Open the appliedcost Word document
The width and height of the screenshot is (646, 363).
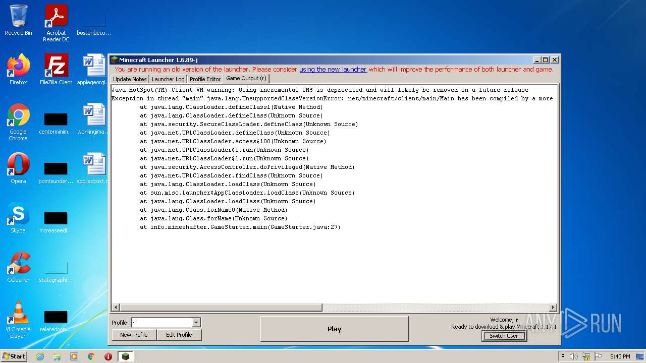click(x=94, y=168)
